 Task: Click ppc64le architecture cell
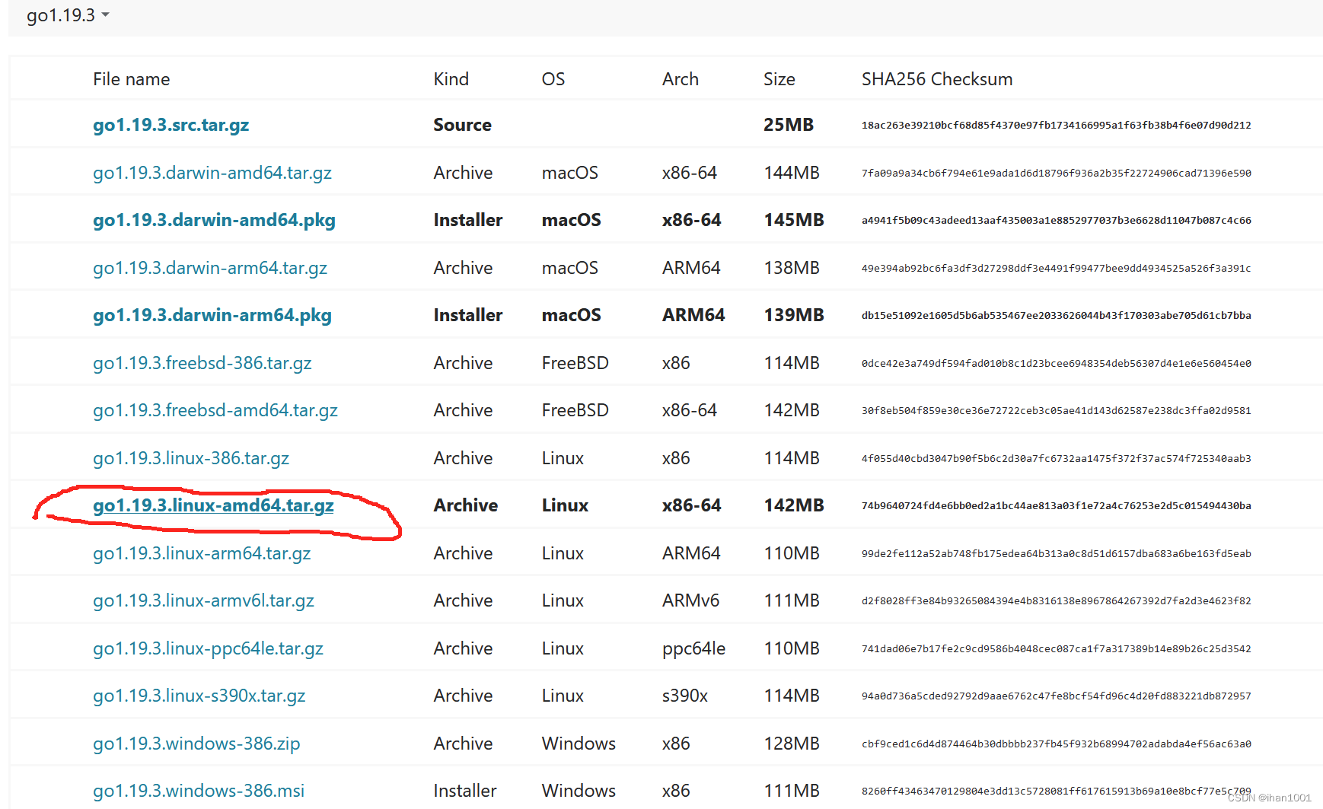coord(693,648)
